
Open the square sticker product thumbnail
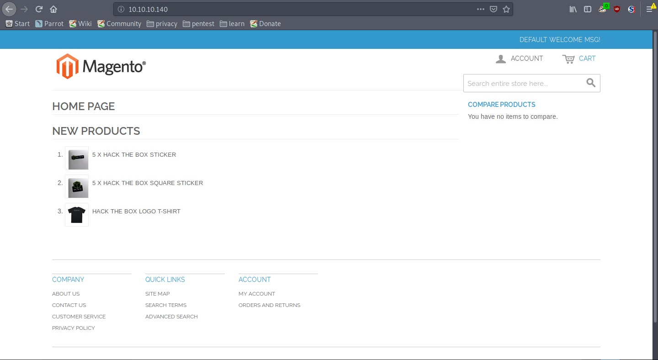click(77, 186)
